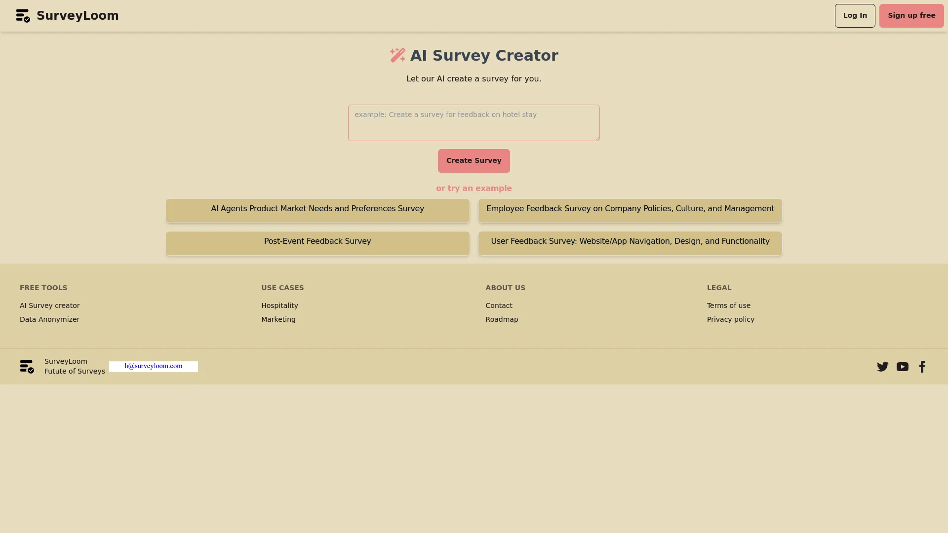Click the 'or try an example' text
The height and width of the screenshot is (533, 948).
coord(474,189)
